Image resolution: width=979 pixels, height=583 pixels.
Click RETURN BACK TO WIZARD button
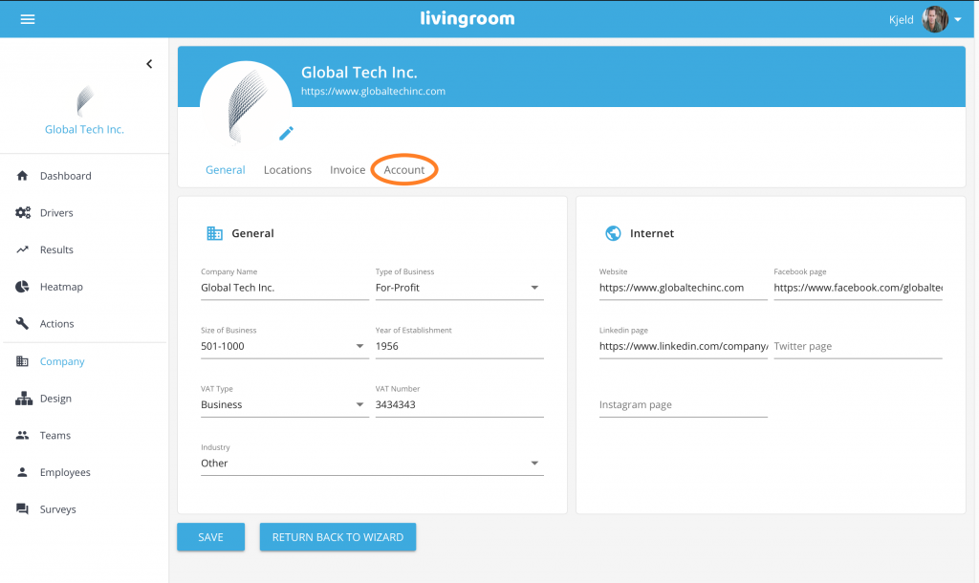point(337,537)
